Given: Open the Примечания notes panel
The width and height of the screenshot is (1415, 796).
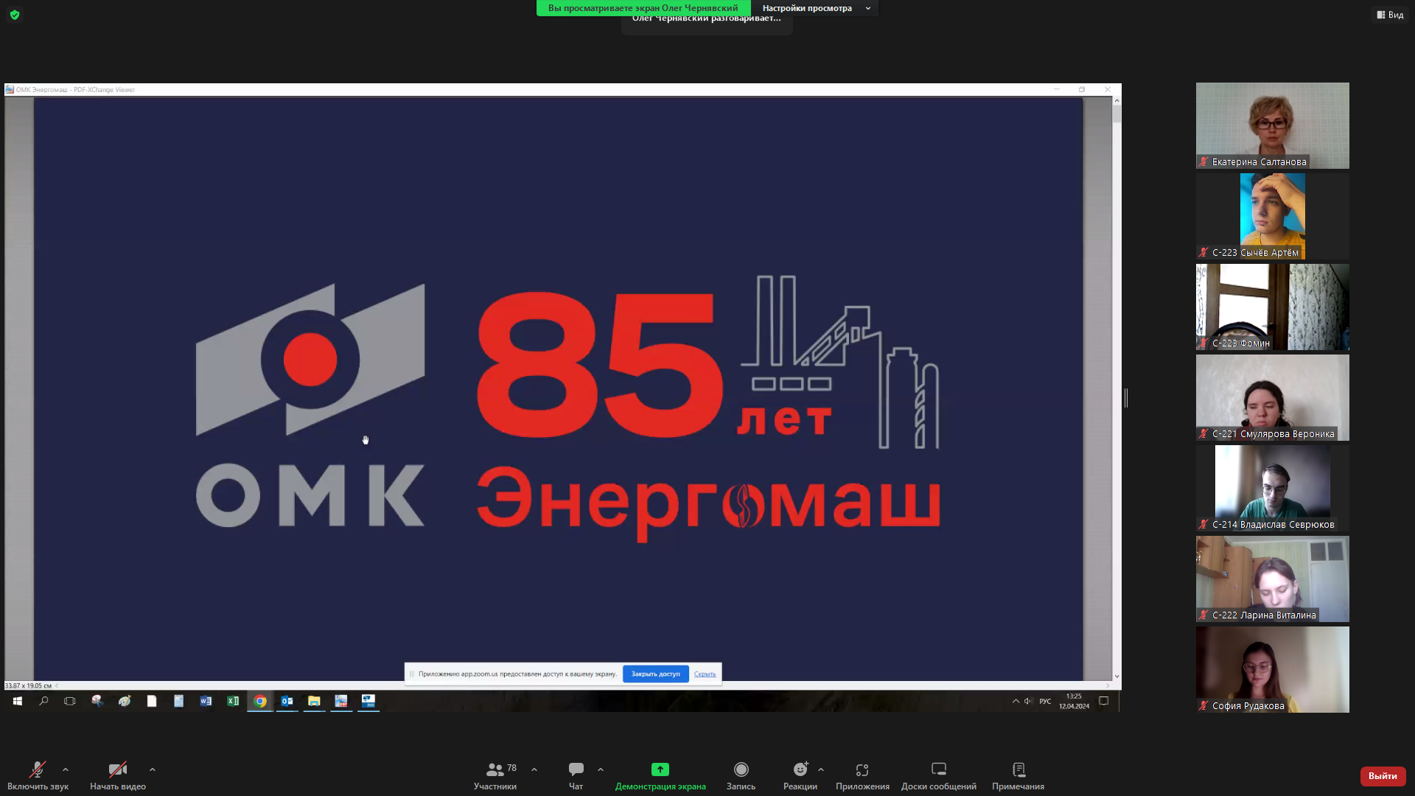Looking at the screenshot, I should click(x=1018, y=776).
